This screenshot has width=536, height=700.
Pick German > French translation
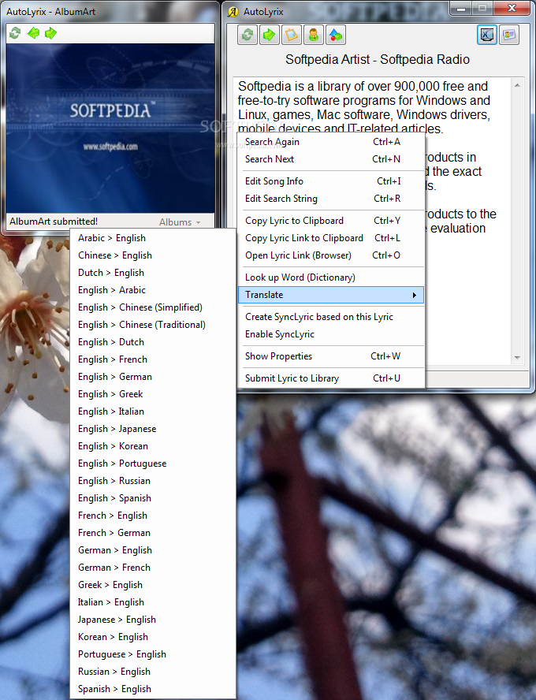(153, 568)
